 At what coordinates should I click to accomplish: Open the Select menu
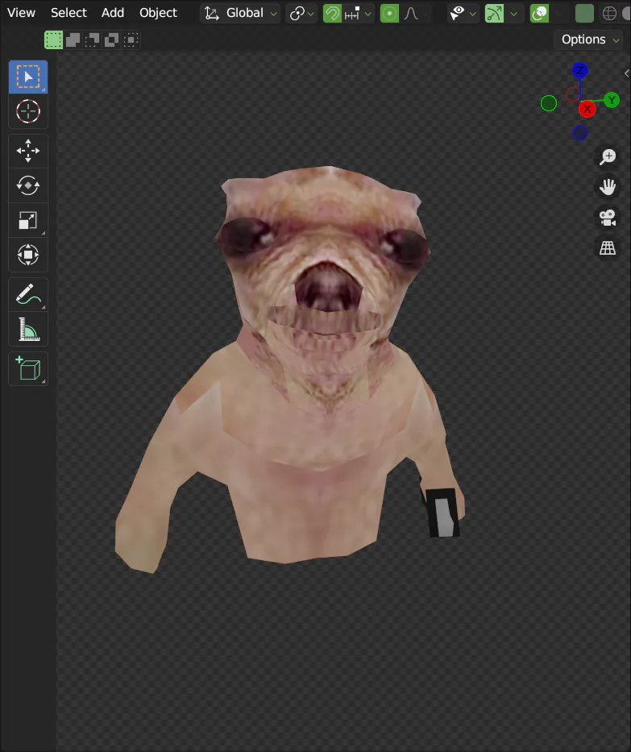68,13
